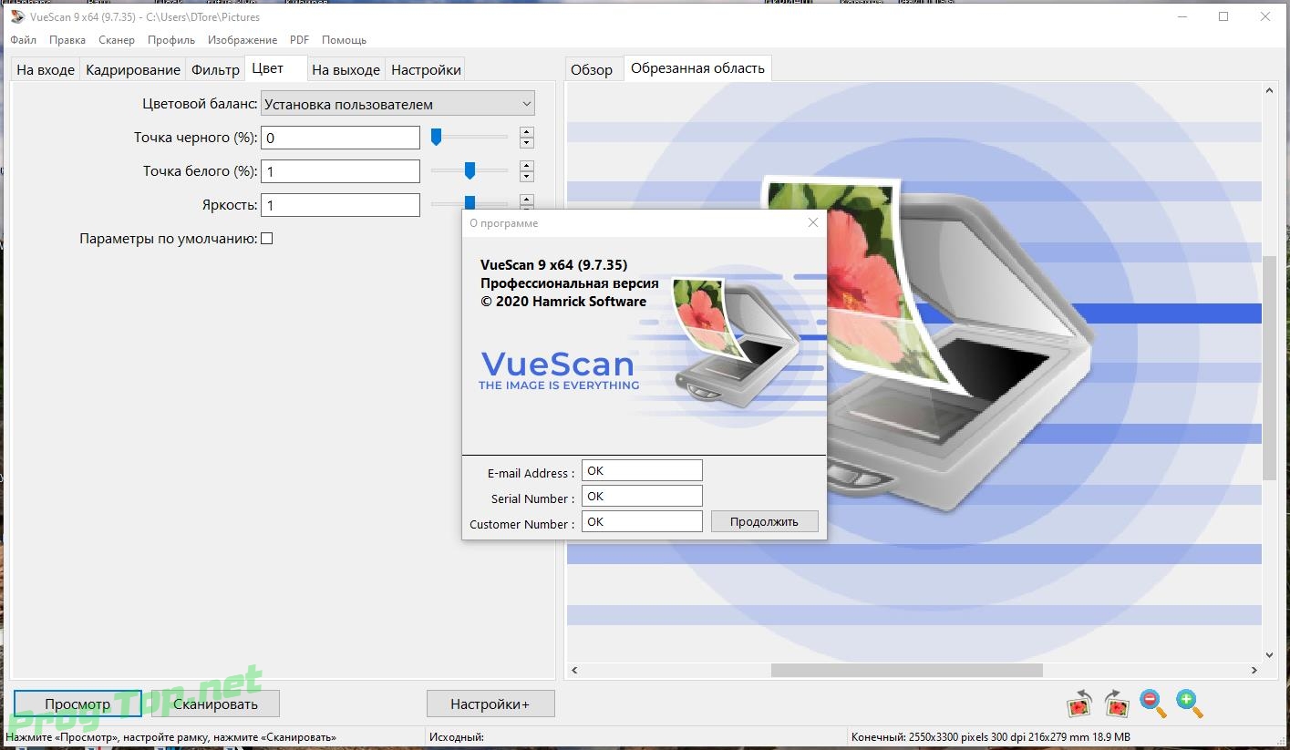
Task: Adjust the Точка черного slider handle
Action: click(436, 137)
